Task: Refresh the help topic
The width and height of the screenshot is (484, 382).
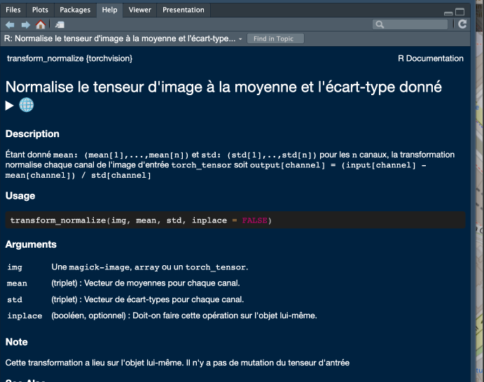Action: pos(462,24)
